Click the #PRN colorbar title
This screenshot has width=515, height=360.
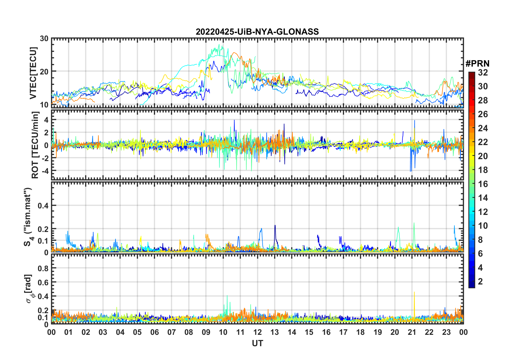pos(477,64)
